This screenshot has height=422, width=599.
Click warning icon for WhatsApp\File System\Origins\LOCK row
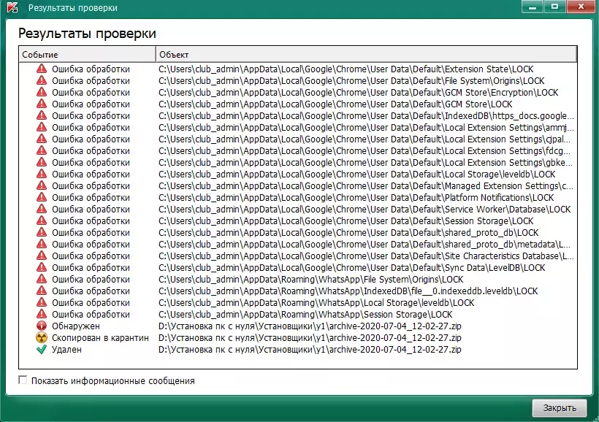pos(42,279)
